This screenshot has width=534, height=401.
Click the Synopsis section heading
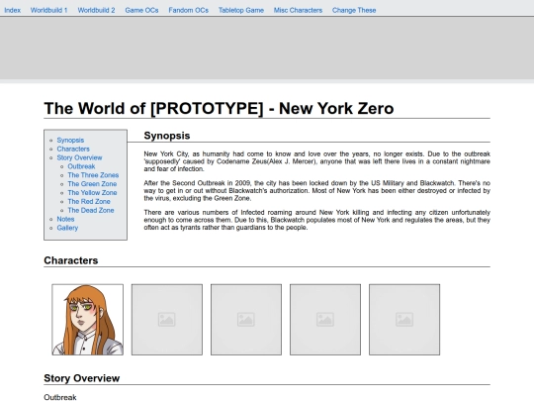167,136
